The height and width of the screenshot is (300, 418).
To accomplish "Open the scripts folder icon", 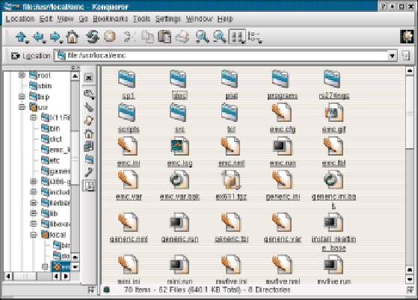I will 127,113.
